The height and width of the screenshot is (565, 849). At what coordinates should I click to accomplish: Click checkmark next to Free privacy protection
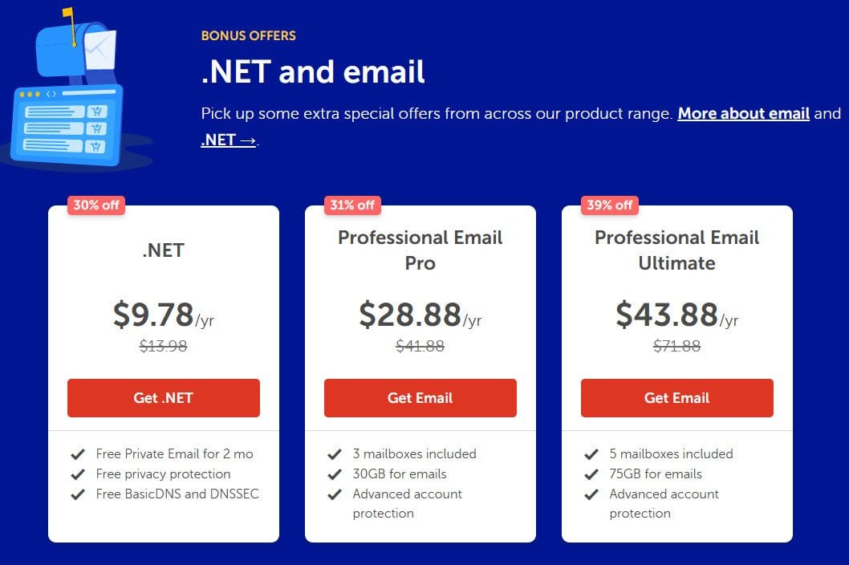coord(78,474)
